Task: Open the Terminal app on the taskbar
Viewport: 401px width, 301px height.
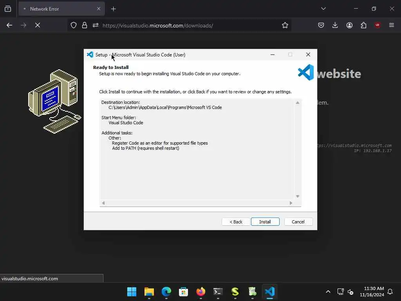Action: point(218,292)
